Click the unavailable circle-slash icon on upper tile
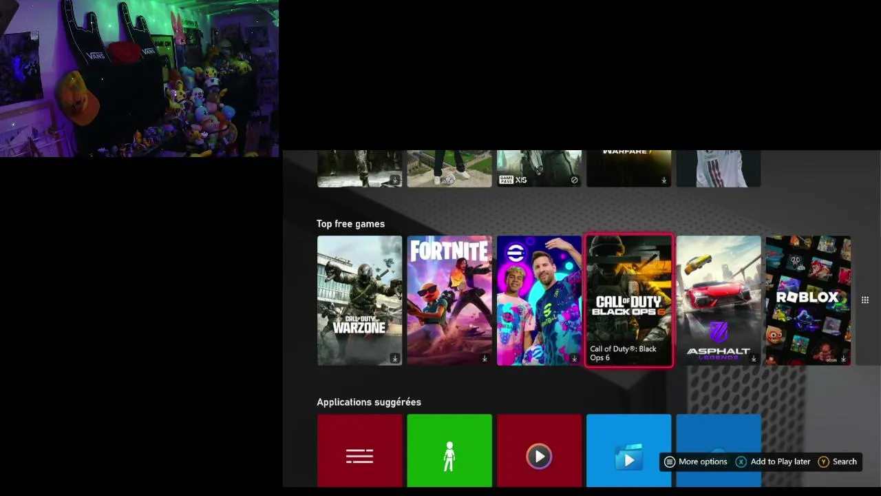Image resolution: width=881 pixels, height=496 pixels. (x=574, y=180)
